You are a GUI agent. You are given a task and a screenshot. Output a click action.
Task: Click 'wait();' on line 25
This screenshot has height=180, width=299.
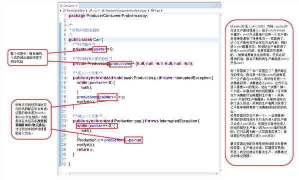(87, 130)
